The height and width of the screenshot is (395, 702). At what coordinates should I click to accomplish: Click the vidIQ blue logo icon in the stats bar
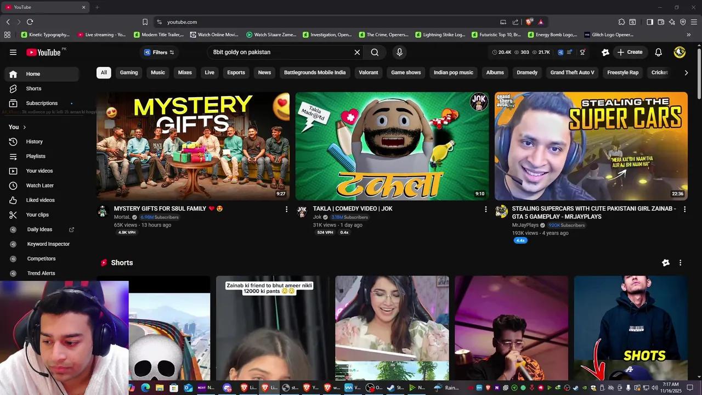[560, 52]
